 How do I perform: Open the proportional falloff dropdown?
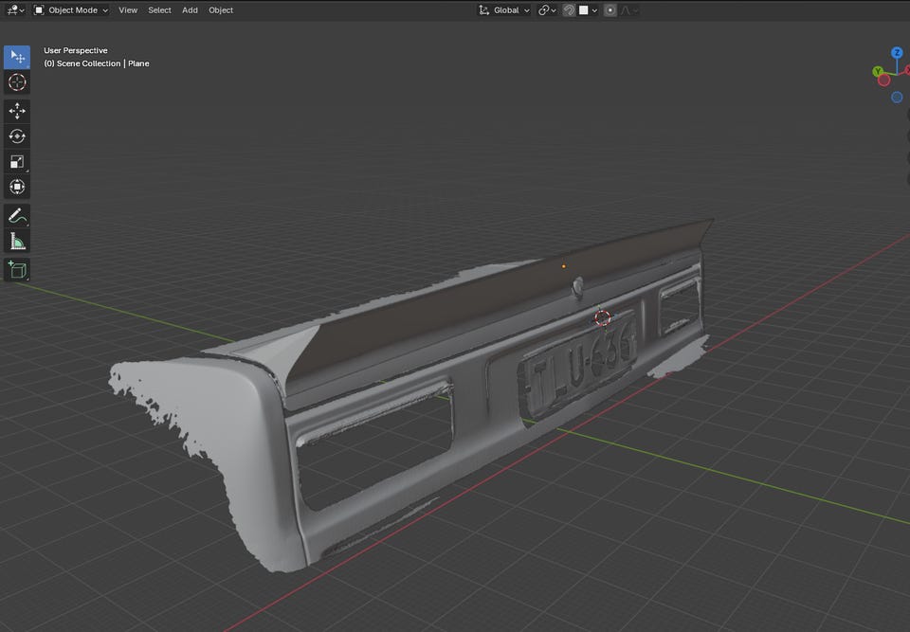click(x=629, y=9)
